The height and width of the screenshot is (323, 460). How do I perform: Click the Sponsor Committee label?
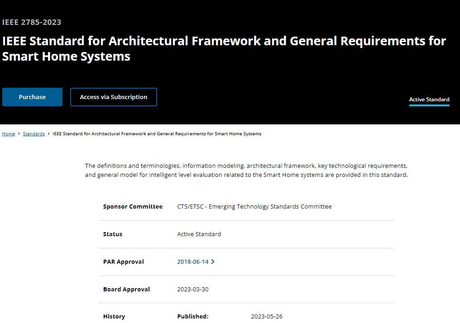coord(133,206)
